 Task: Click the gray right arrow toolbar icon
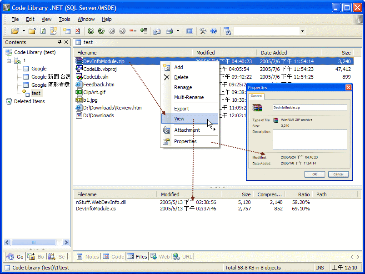(x=122, y=31)
